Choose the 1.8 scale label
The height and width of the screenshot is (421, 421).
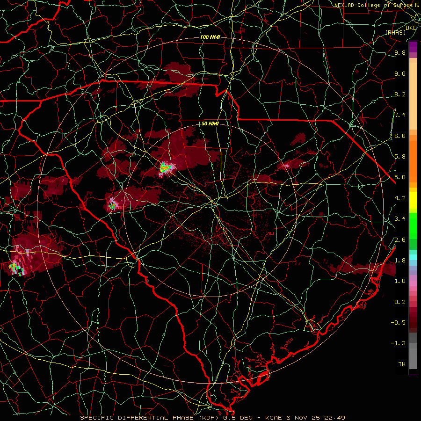[x=400, y=260]
